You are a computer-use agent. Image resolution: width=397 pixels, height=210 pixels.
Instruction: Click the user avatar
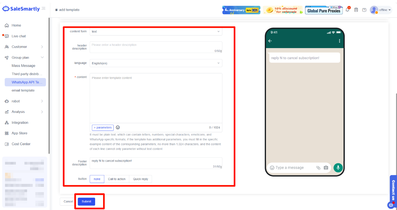point(374,10)
